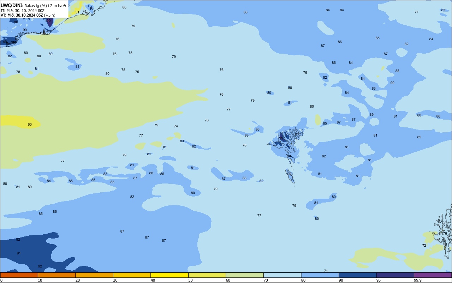Click the '0' tick label on the legend

click(1, 280)
